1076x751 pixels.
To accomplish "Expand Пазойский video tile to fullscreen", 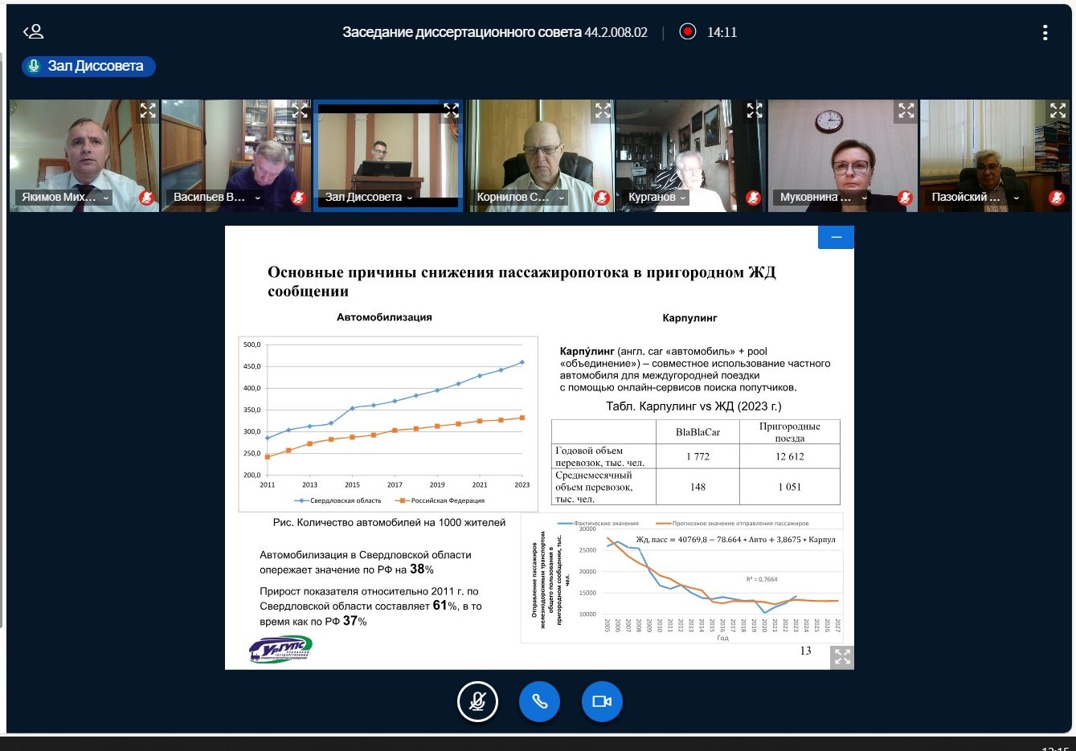I will [x=1058, y=111].
